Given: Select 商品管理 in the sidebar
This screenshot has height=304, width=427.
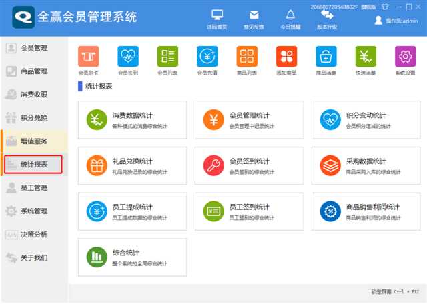Looking at the screenshot, I should [x=34, y=71].
